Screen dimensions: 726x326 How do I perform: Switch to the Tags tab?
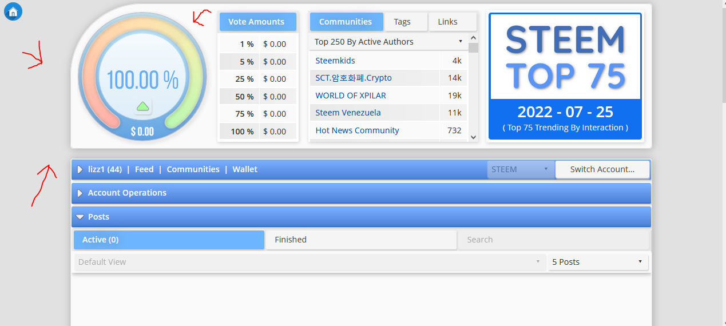point(406,22)
